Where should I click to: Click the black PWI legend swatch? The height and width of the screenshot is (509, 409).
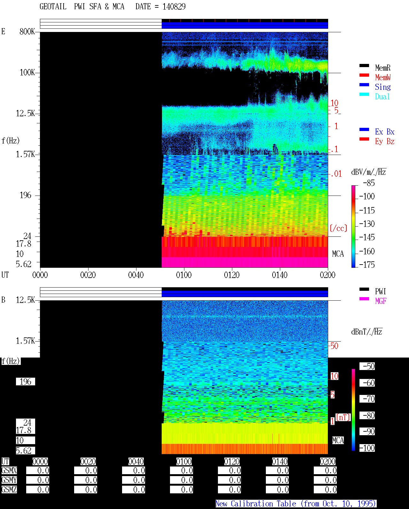pyautogui.click(x=364, y=289)
